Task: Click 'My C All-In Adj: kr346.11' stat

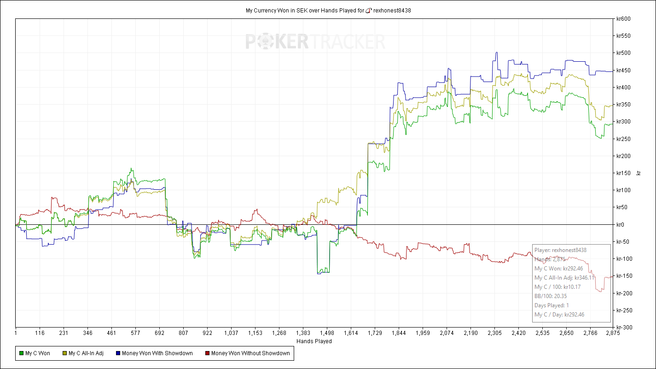Action: (x=565, y=278)
